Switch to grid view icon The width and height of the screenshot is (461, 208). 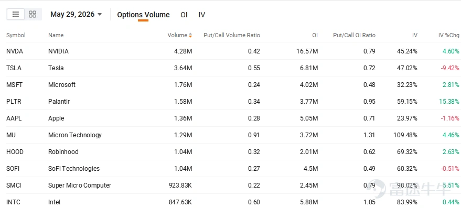[x=33, y=14]
